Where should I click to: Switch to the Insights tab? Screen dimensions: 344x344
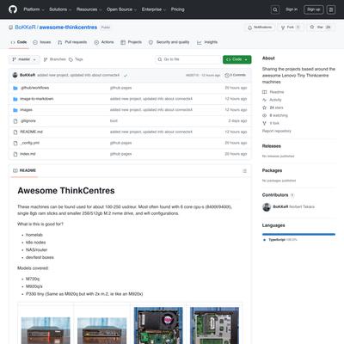tap(207, 42)
